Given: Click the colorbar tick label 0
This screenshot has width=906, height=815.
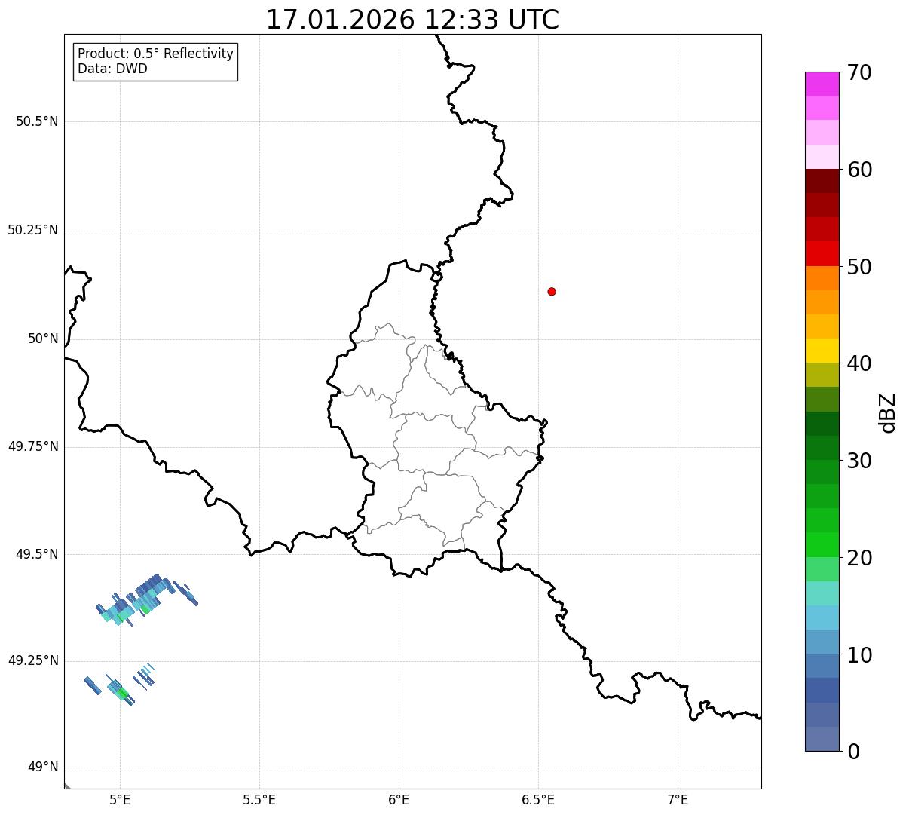Looking at the screenshot, I should coord(853,752).
